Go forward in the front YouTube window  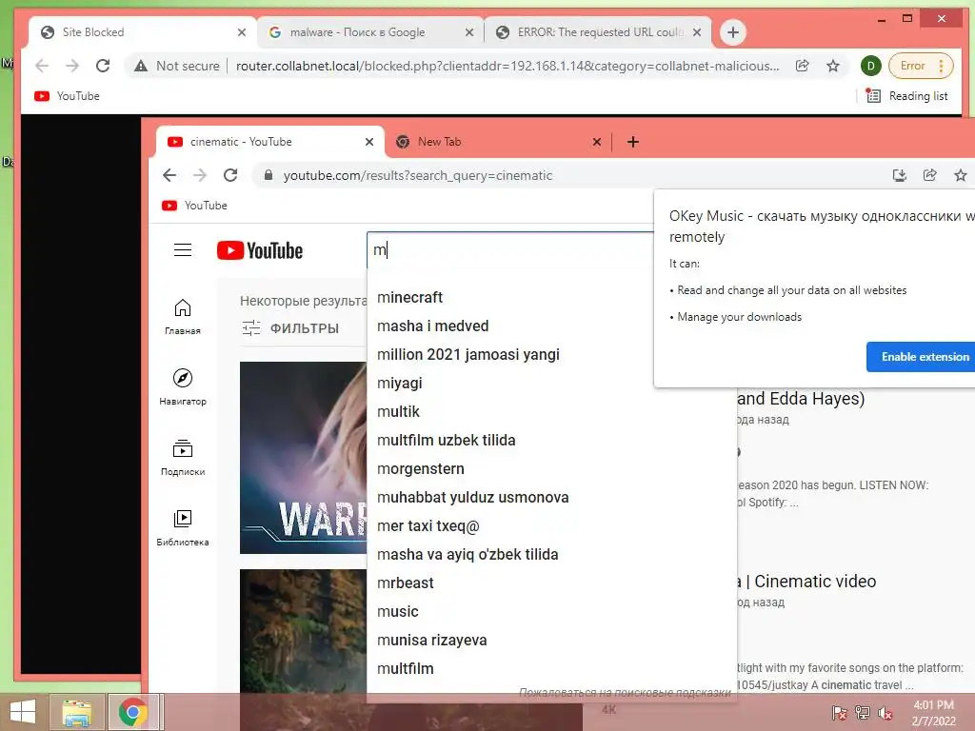200,175
